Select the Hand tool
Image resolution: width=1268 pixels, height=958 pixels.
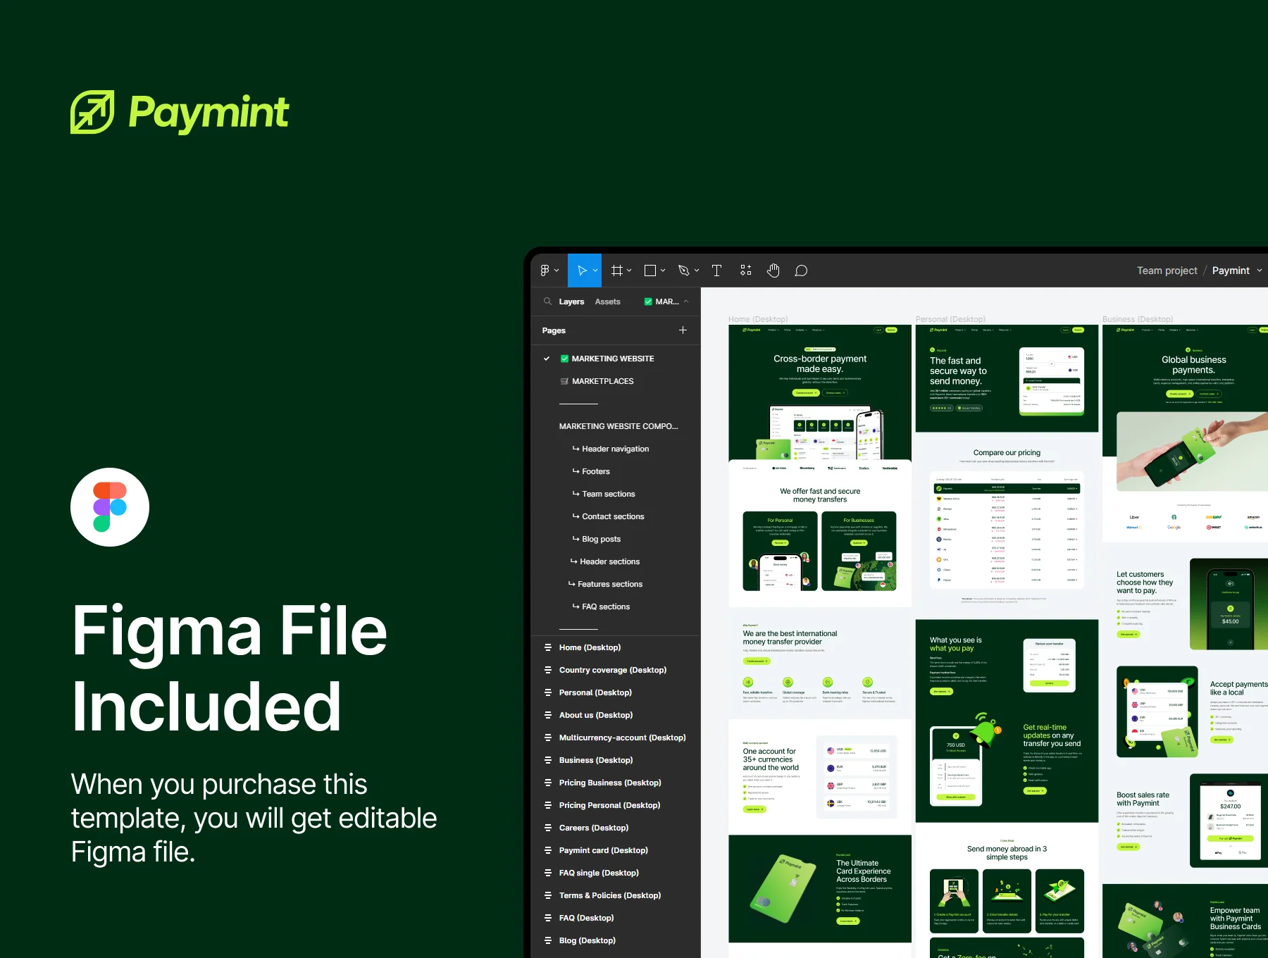[x=773, y=270]
